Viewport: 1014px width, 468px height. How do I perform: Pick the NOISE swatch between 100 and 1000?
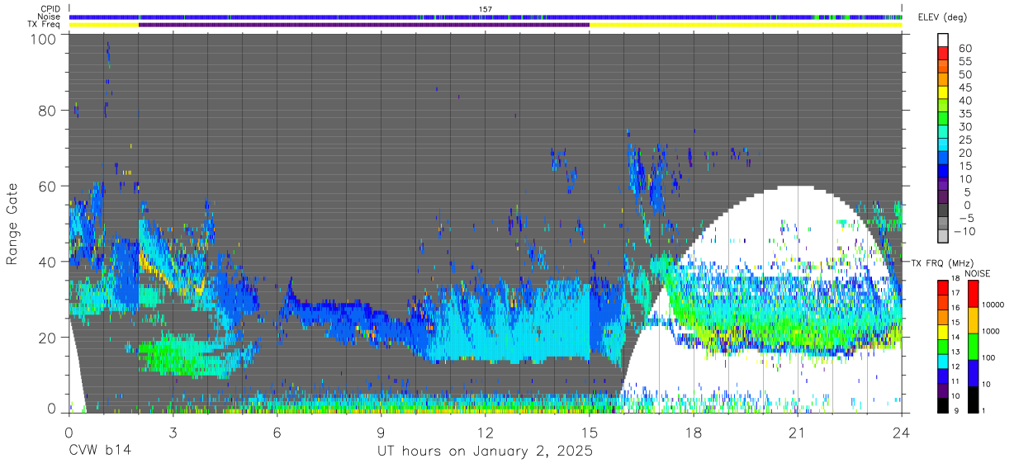(974, 347)
